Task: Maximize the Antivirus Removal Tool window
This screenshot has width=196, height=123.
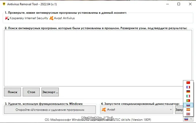Action: click(179, 4)
